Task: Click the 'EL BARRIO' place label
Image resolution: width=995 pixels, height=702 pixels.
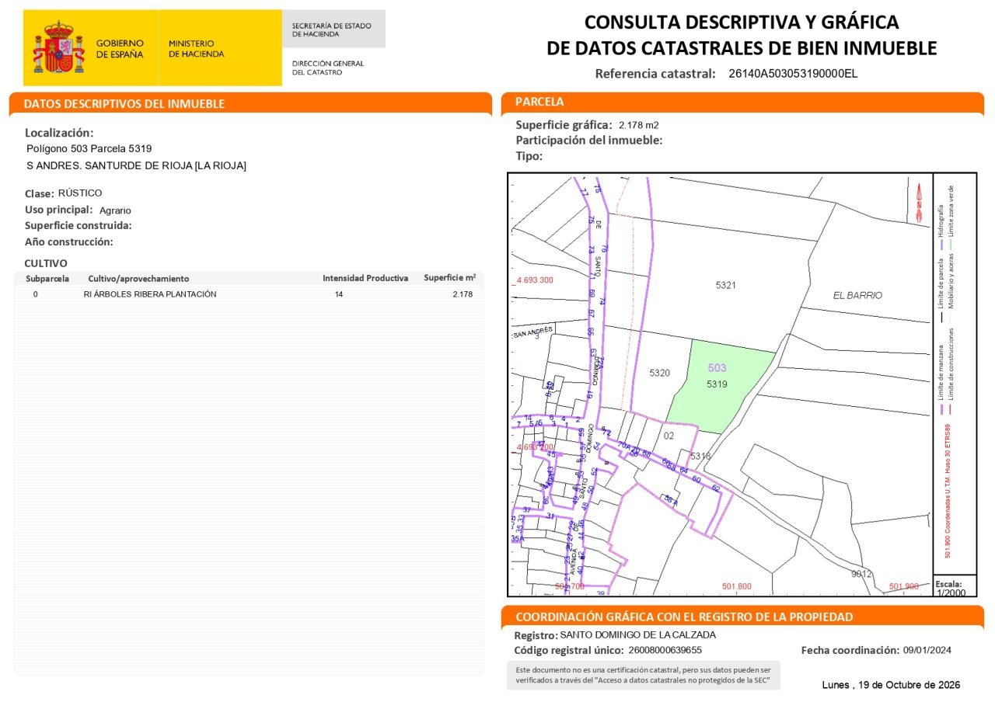Action: 857,296
